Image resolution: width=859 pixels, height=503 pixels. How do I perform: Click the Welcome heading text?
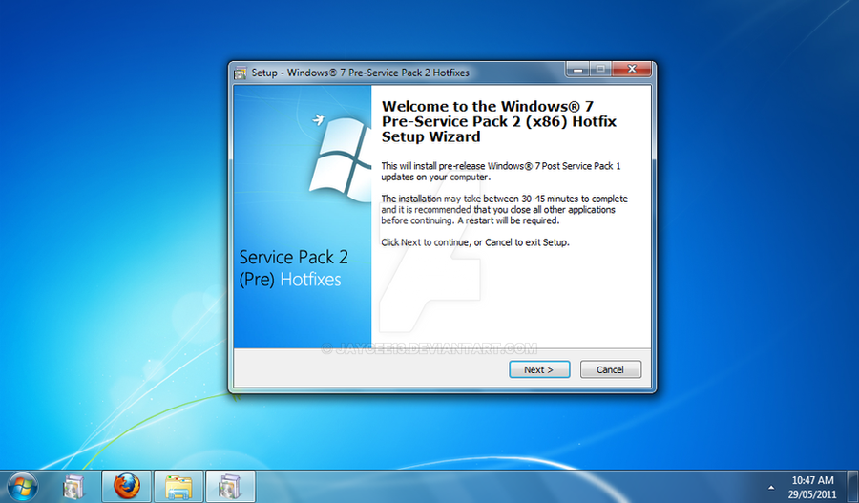(x=499, y=121)
